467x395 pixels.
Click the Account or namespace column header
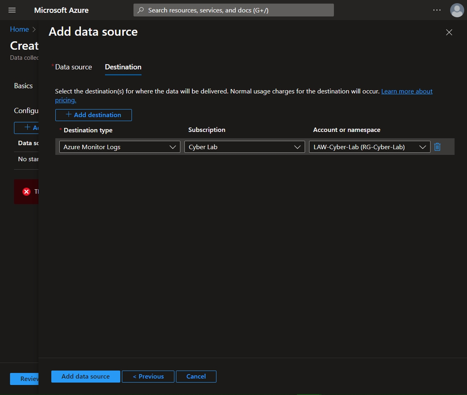point(347,130)
